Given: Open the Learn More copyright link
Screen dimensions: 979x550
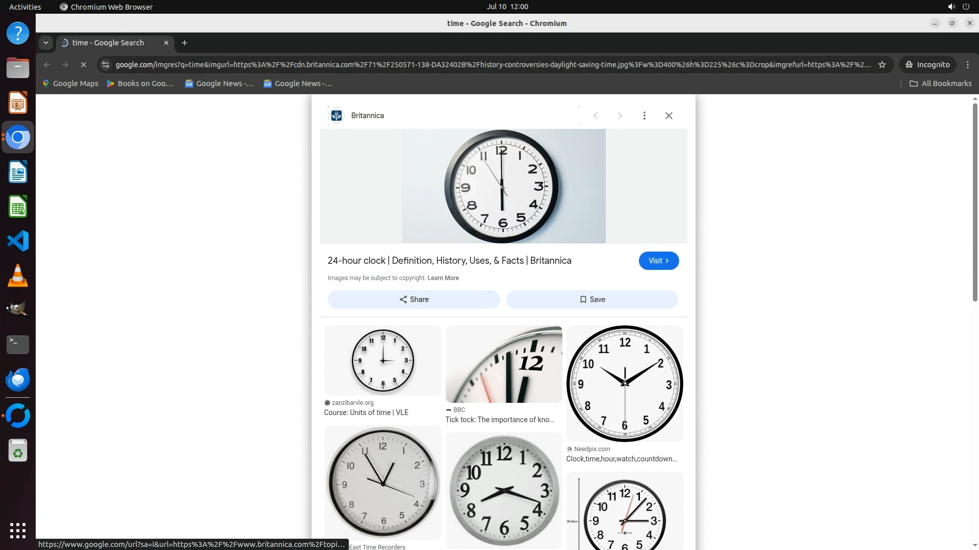Looking at the screenshot, I should pos(443,278).
